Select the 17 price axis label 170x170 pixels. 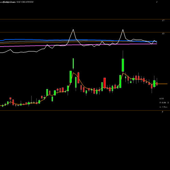[163, 20]
